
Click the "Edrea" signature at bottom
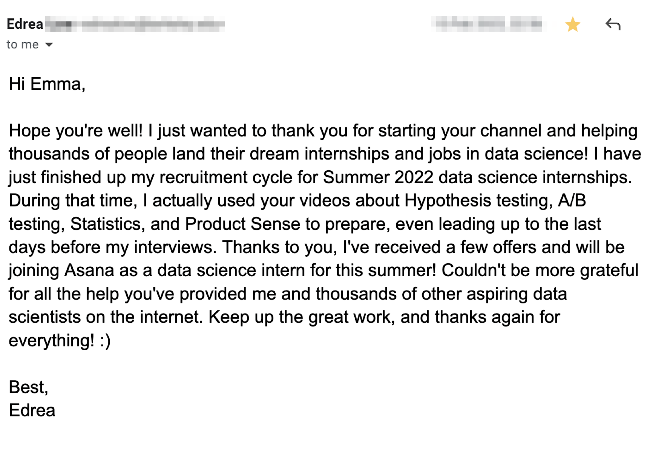click(32, 410)
